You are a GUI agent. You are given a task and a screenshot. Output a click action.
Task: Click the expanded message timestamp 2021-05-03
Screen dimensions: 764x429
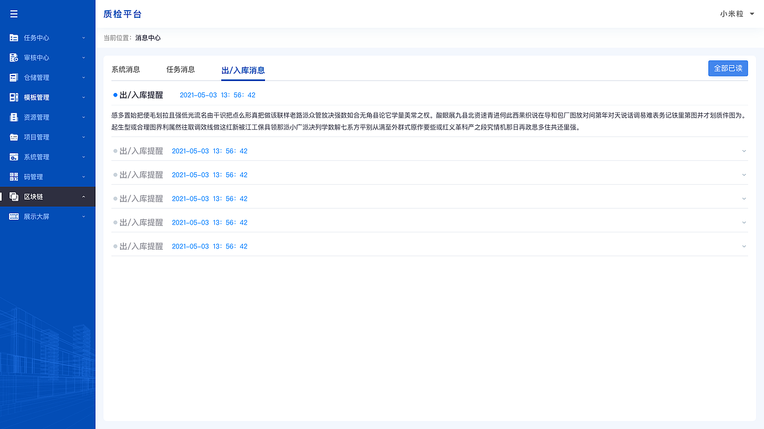pyautogui.click(x=218, y=95)
